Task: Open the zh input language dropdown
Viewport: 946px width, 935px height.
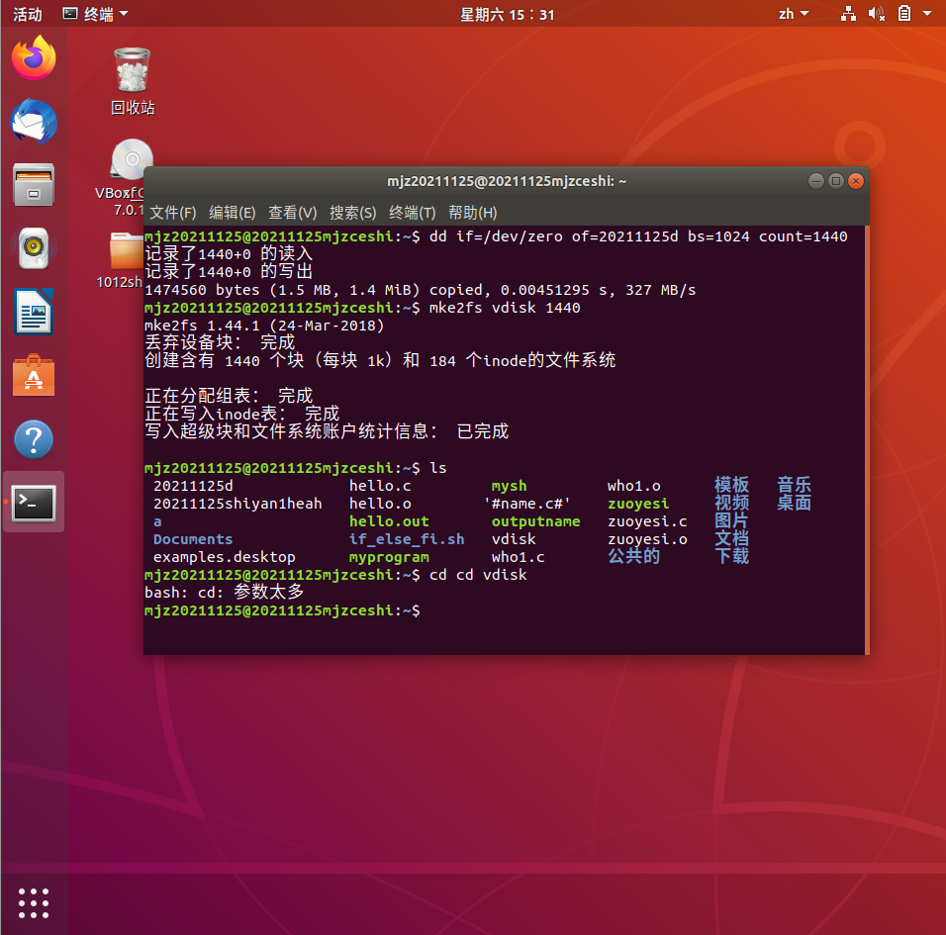Action: coord(794,14)
